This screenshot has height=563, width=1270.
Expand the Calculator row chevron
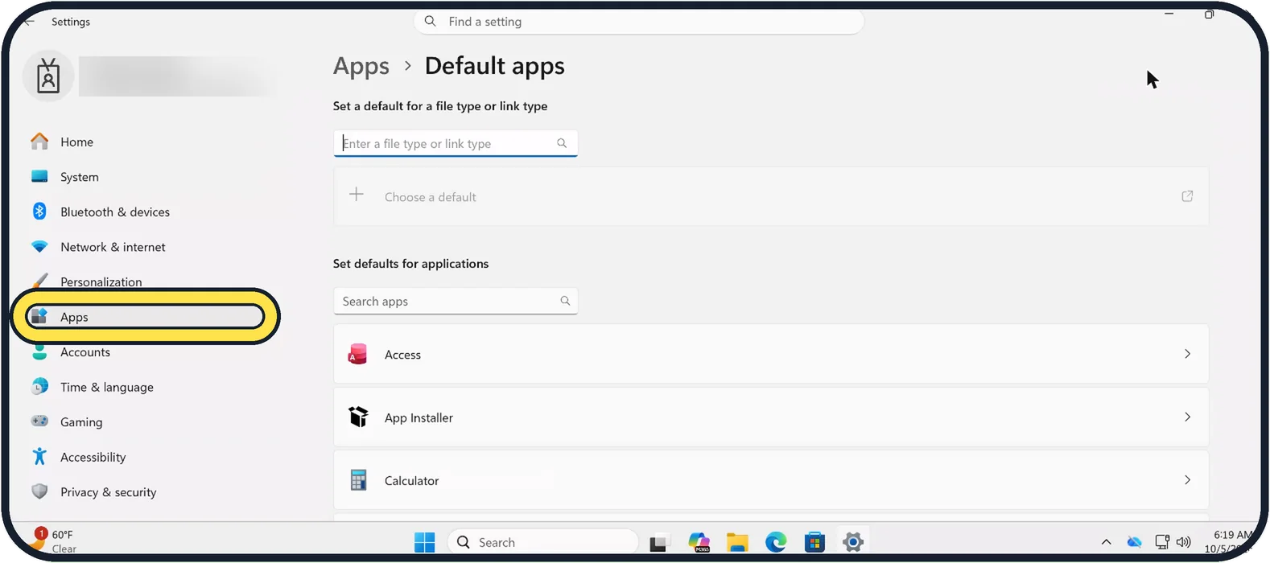click(1187, 480)
